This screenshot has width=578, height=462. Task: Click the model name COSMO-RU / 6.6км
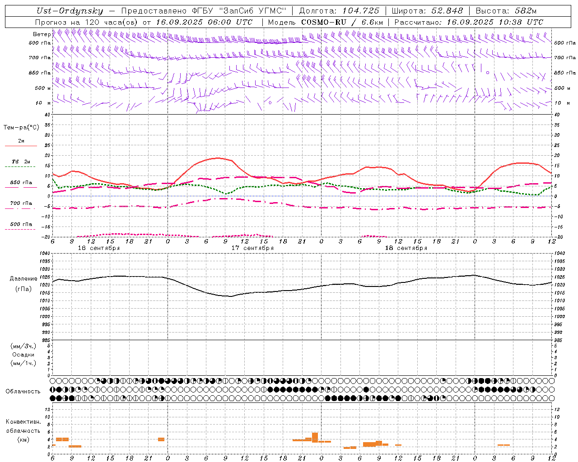(342, 22)
